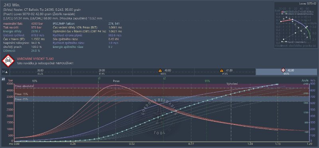Click the danger diamond icon on the 42.80 step

(x=283, y=70)
